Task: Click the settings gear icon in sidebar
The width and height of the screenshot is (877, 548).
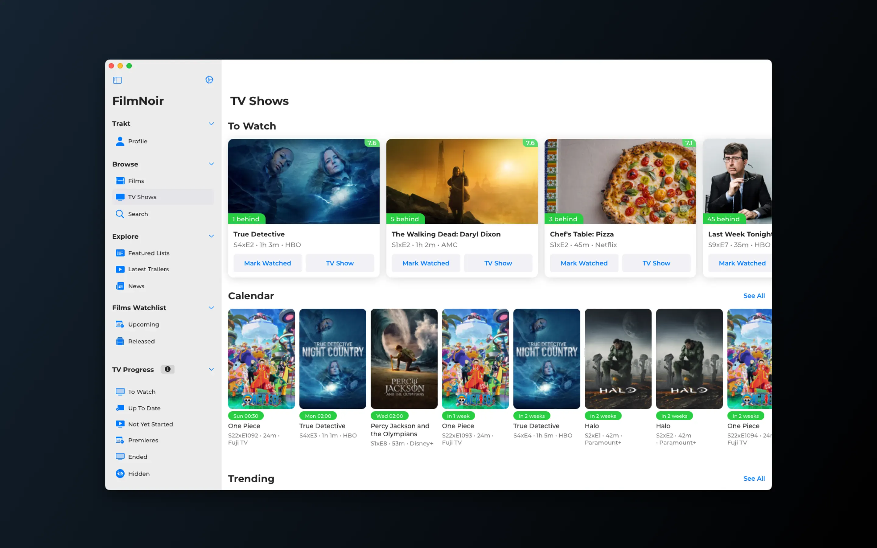Action: coord(209,80)
